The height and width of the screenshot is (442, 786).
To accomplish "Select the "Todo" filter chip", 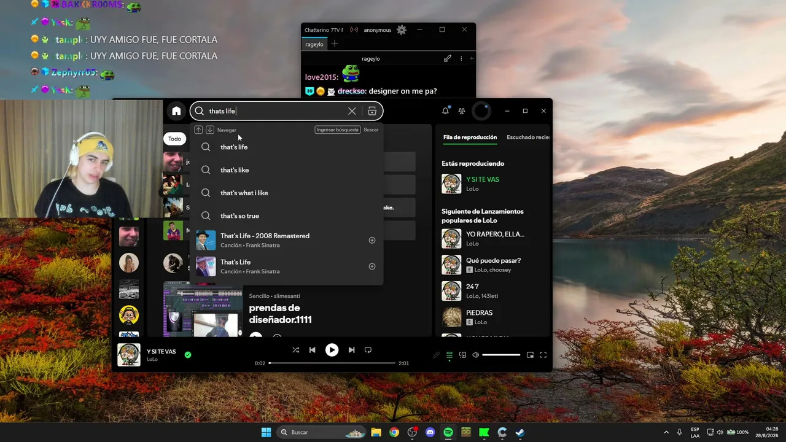I will (175, 139).
